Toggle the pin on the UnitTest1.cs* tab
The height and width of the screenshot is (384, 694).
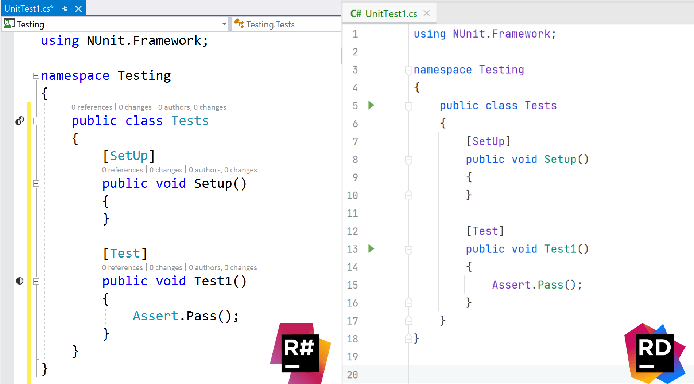[65, 8]
